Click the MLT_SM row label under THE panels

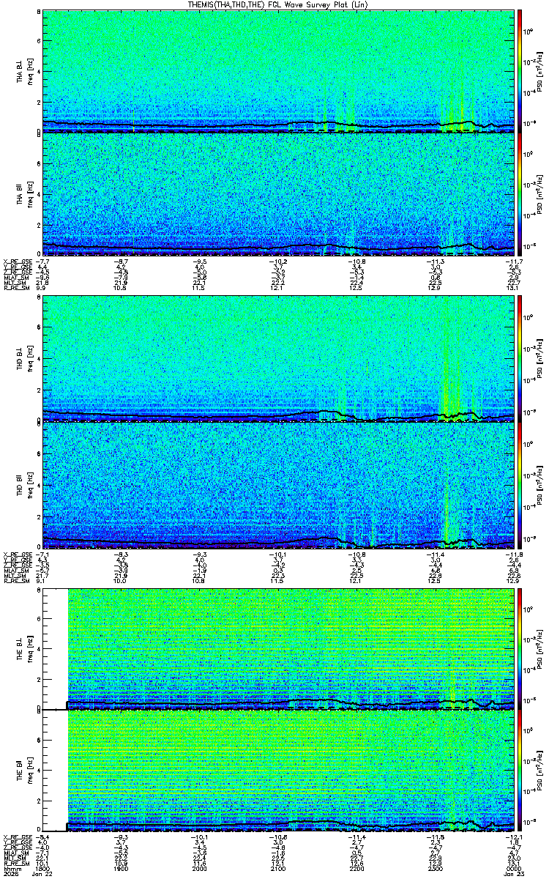click(15, 857)
